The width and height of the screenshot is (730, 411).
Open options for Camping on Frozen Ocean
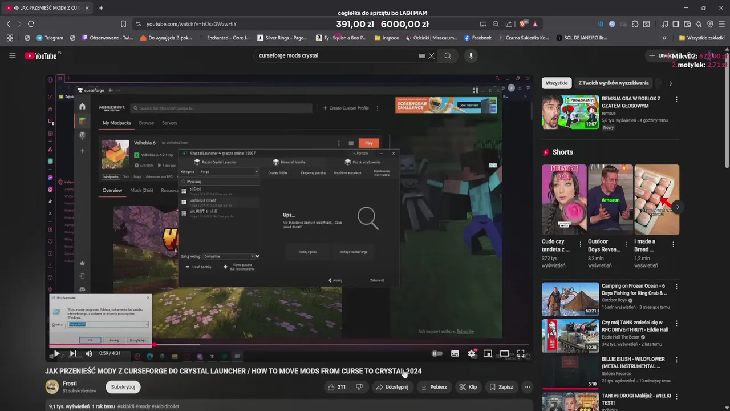676,287
